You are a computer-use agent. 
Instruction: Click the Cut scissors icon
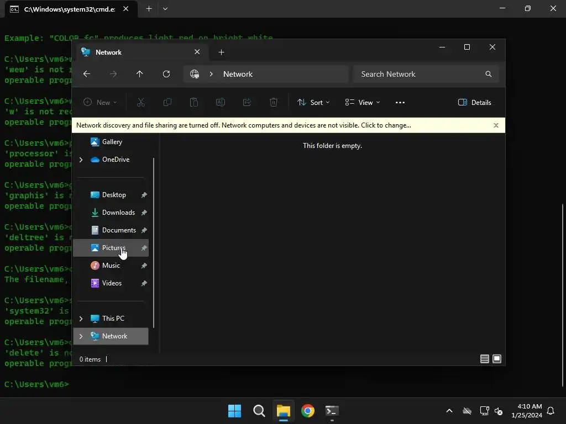click(141, 102)
